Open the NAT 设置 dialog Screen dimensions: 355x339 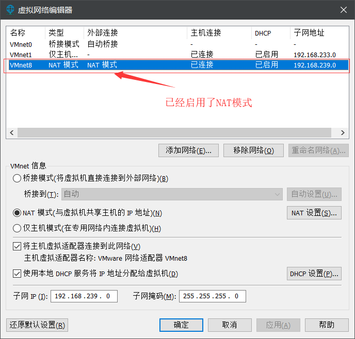click(x=314, y=213)
